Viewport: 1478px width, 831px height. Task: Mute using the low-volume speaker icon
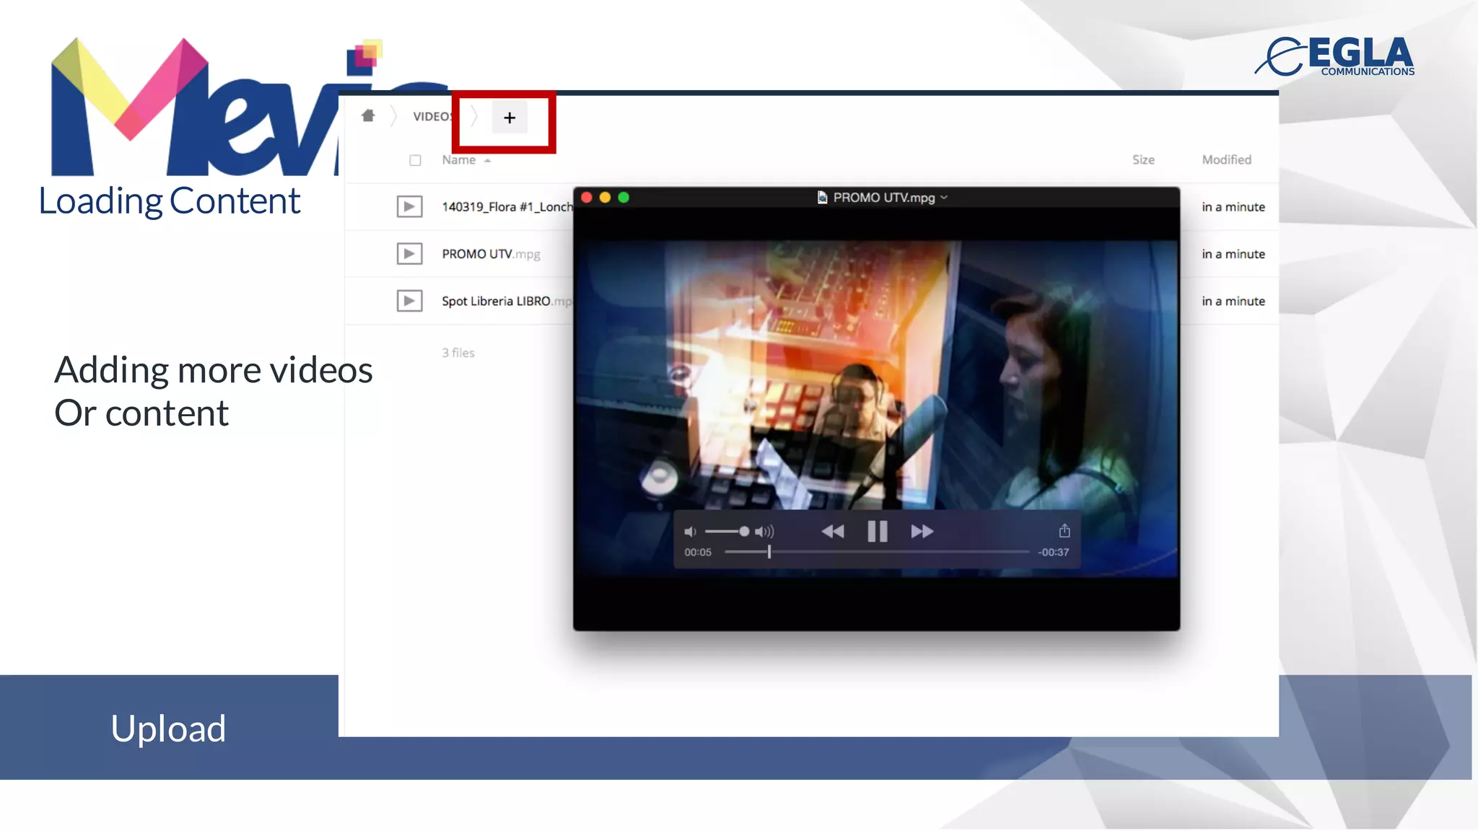690,532
